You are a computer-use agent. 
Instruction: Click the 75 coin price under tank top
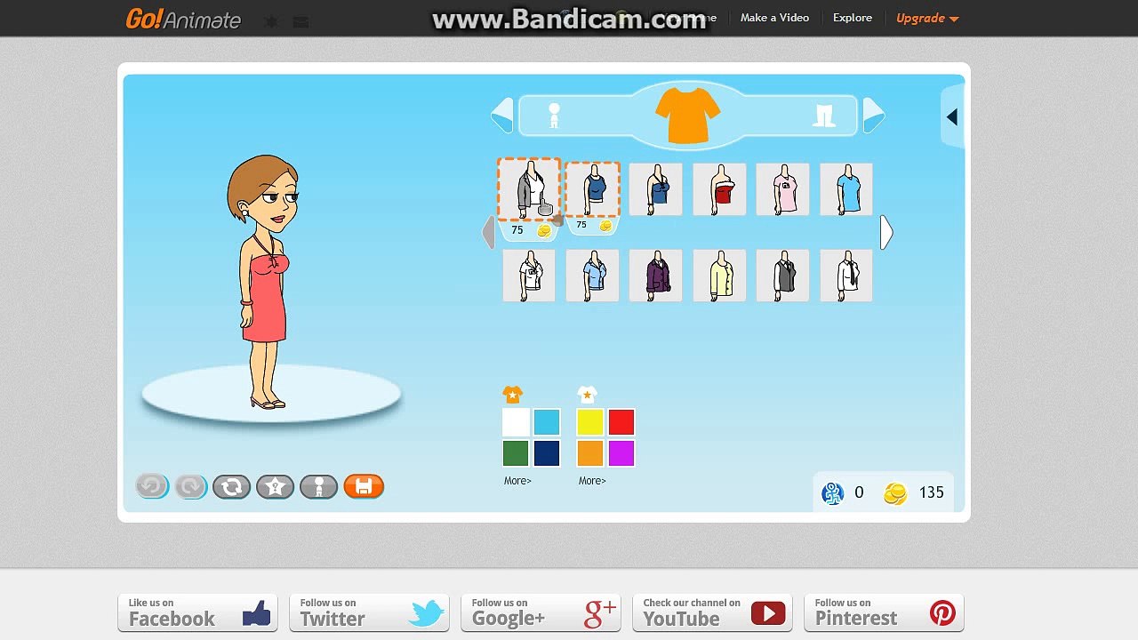point(592,225)
